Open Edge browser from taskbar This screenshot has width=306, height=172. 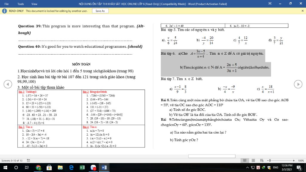pos(71,168)
